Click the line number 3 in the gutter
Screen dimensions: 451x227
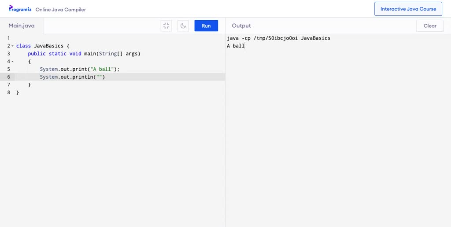point(9,53)
